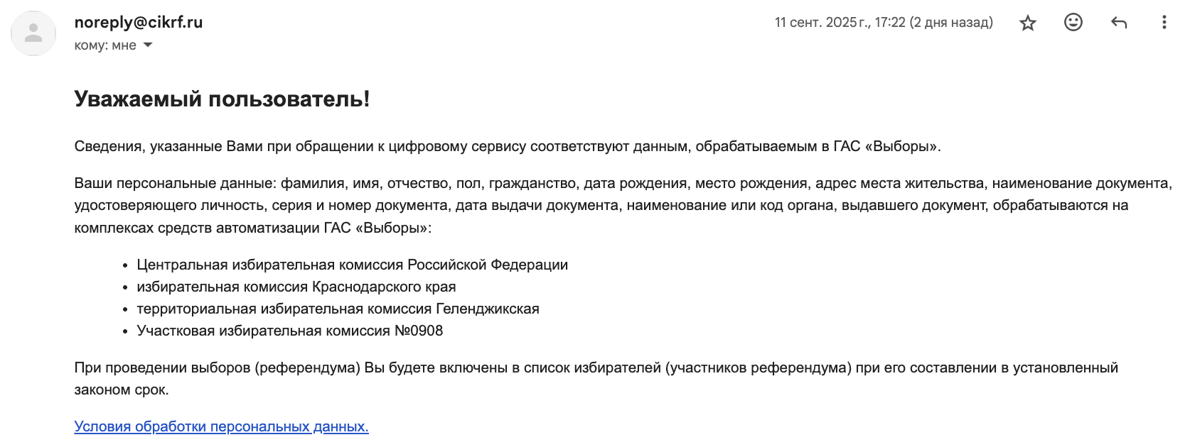This screenshot has width=1190, height=447.
Task: Click the heading 'Уважаемый пользователь!'
Action: pos(222,99)
